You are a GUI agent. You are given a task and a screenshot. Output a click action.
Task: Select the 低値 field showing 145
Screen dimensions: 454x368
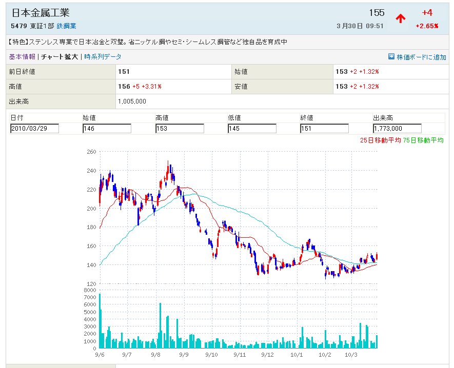(252, 129)
